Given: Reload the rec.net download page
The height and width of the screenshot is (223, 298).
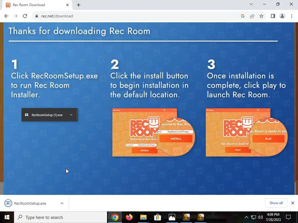Looking at the screenshot, I should (x=25, y=16).
